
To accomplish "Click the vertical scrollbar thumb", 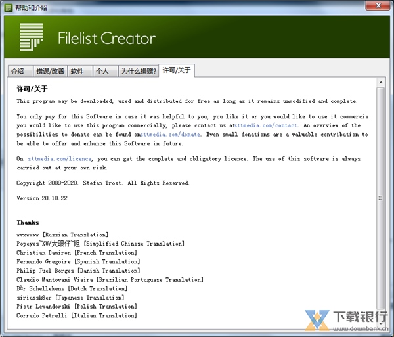I will tap(381, 198).
